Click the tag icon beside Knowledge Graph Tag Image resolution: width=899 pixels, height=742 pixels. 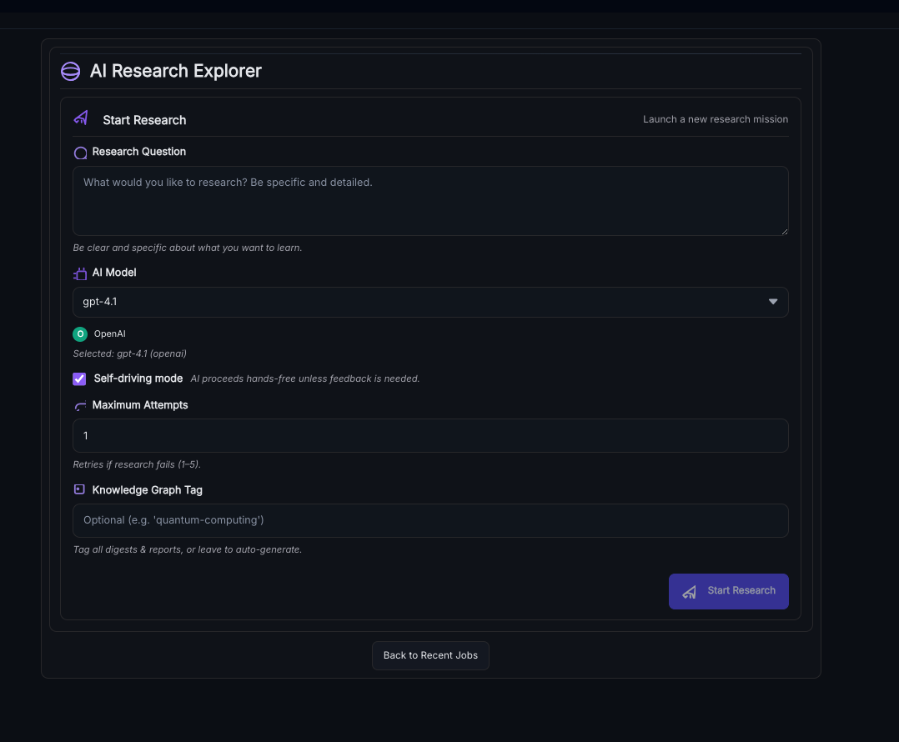pos(80,490)
